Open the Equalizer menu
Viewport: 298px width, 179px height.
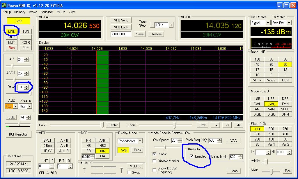(x=47, y=12)
